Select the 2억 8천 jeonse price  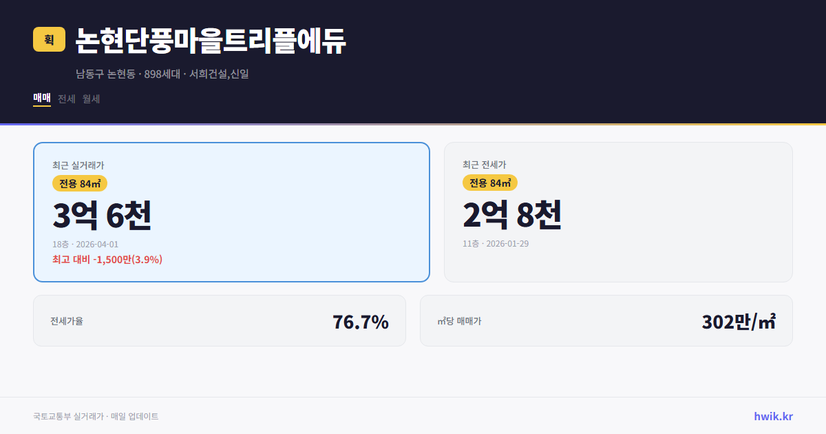pos(513,215)
